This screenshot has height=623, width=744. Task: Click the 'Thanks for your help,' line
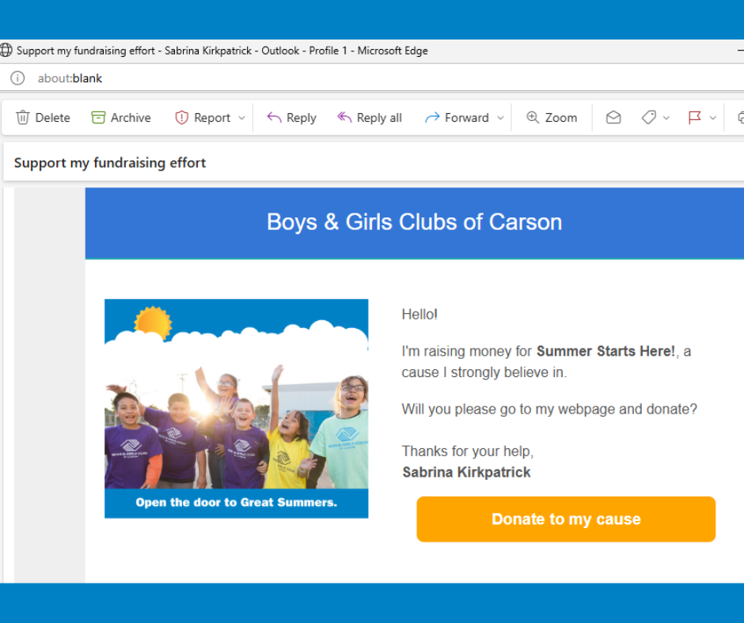467,451
